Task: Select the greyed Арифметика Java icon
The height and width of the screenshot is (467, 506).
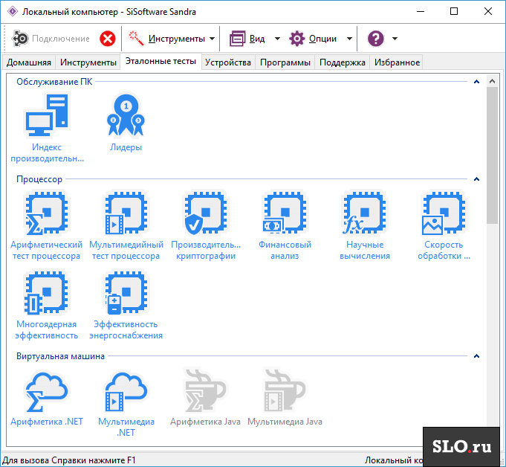Action: (x=206, y=391)
